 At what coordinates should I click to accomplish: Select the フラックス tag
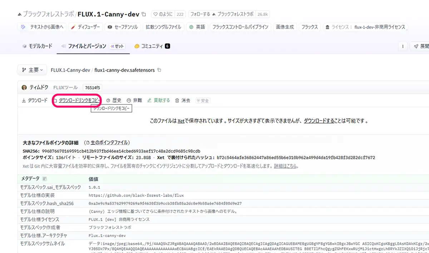point(310,27)
